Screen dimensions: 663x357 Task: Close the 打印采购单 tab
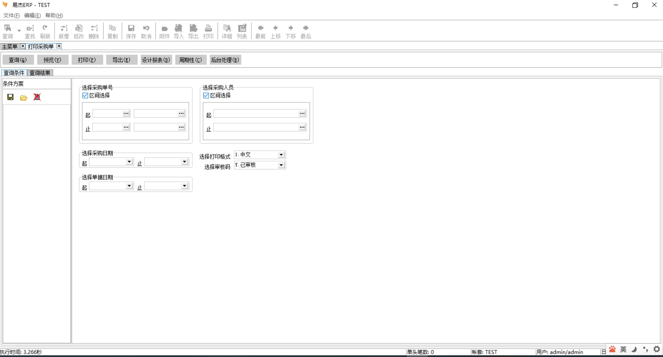(x=59, y=46)
